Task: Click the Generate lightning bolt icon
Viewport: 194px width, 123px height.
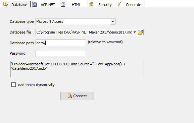Action: 119,4
